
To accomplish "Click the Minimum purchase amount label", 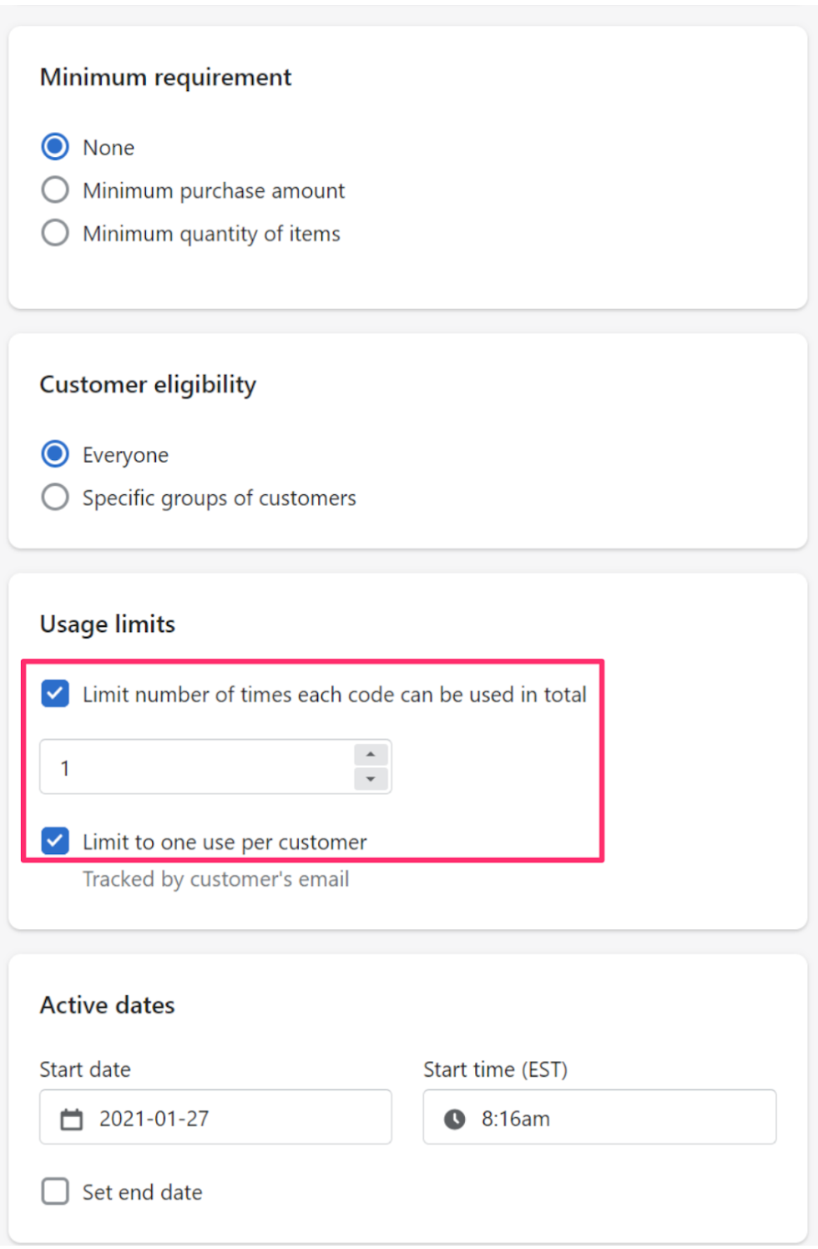I will (214, 191).
